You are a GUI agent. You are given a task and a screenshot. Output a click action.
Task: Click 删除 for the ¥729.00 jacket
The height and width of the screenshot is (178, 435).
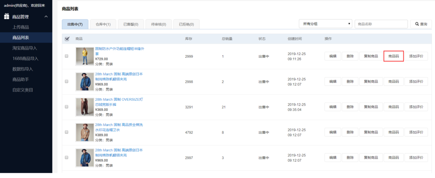pos(350,56)
